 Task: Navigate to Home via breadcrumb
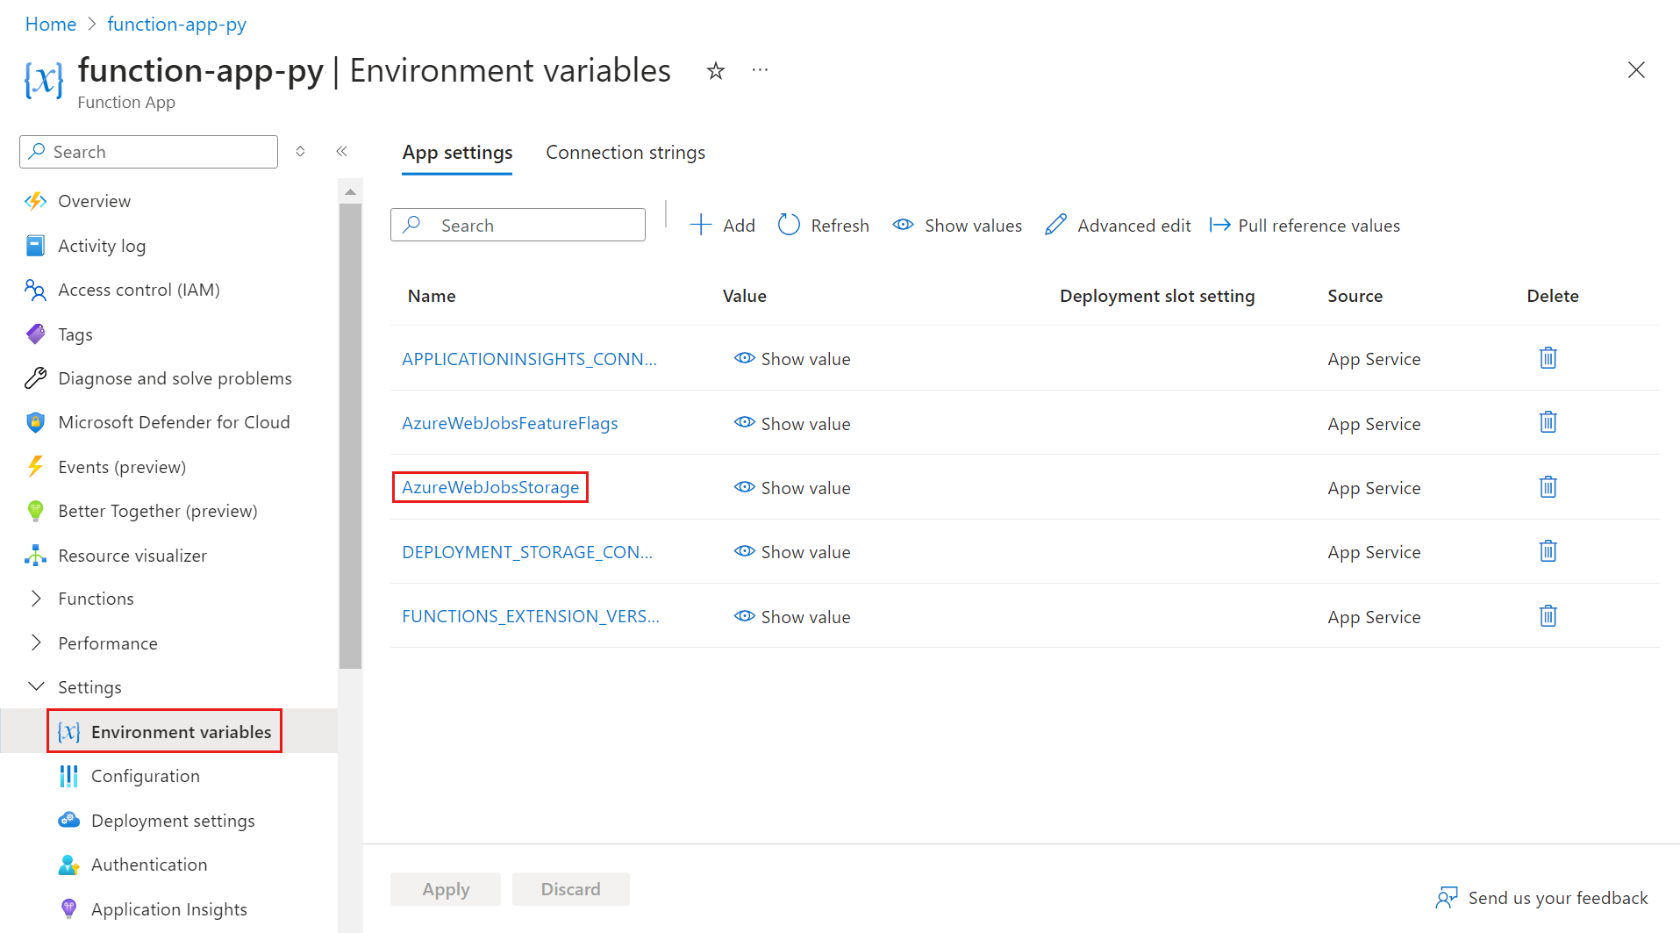(50, 24)
